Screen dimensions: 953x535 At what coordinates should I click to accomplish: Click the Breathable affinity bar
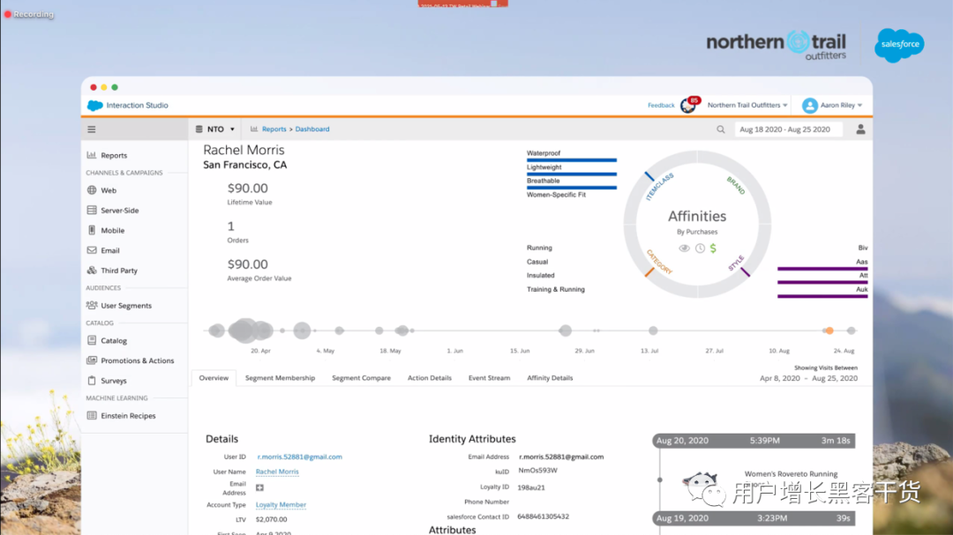pos(571,188)
